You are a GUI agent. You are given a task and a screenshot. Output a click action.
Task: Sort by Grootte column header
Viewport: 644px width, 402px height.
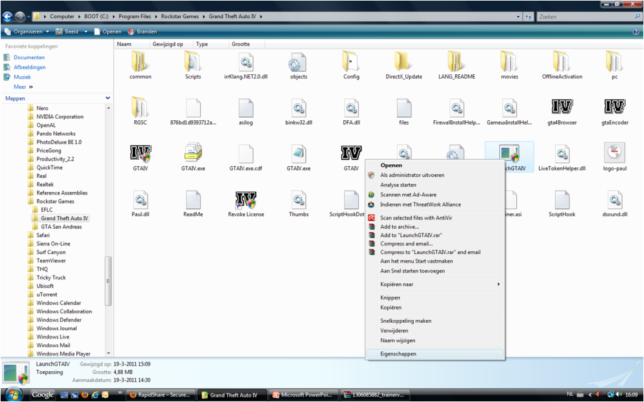pyautogui.click(x=246, y=44)
